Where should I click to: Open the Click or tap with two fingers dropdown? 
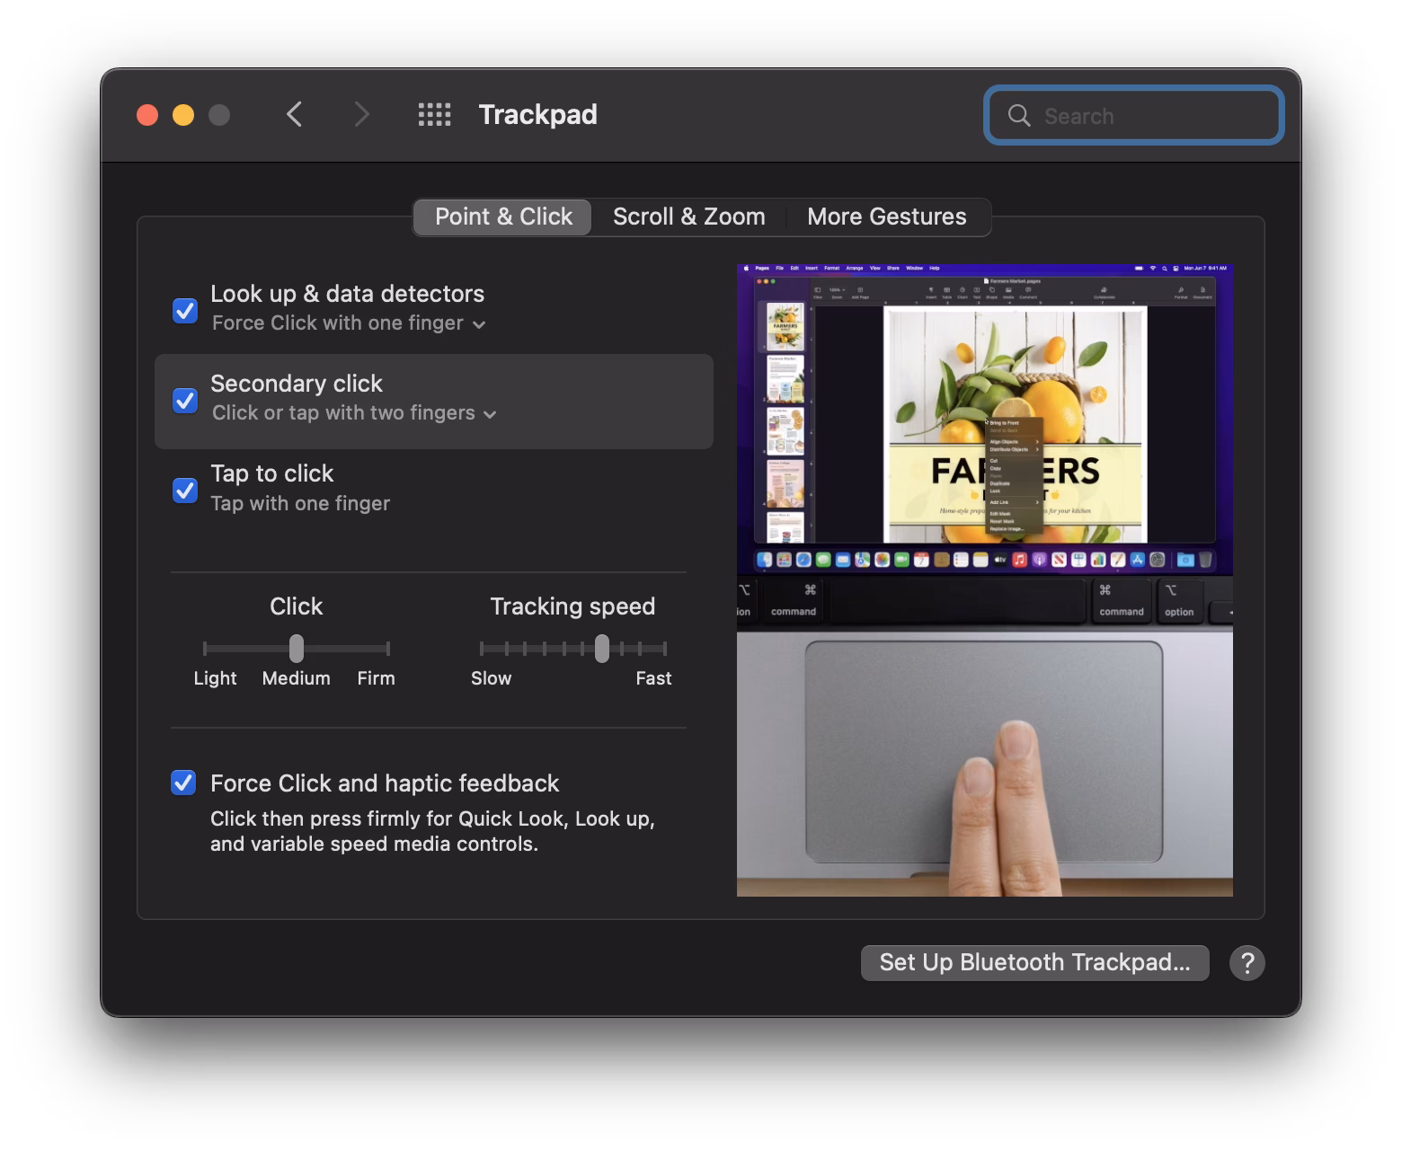[x=354, y=413]
